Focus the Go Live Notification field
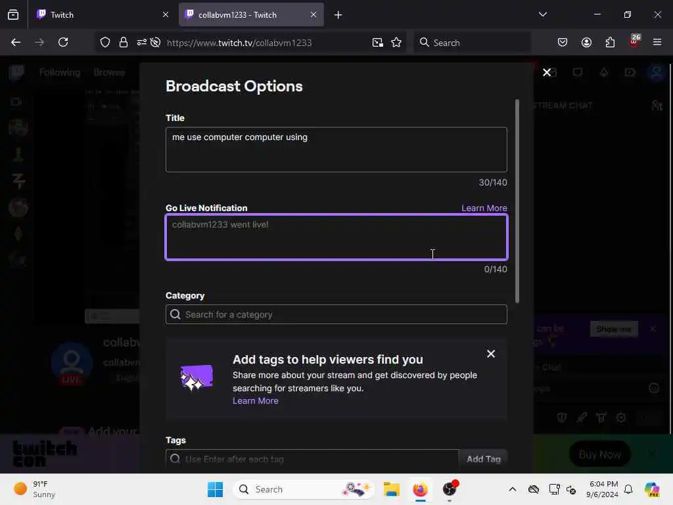The height and width of the screenshot is (505, 673). [336, 237]
